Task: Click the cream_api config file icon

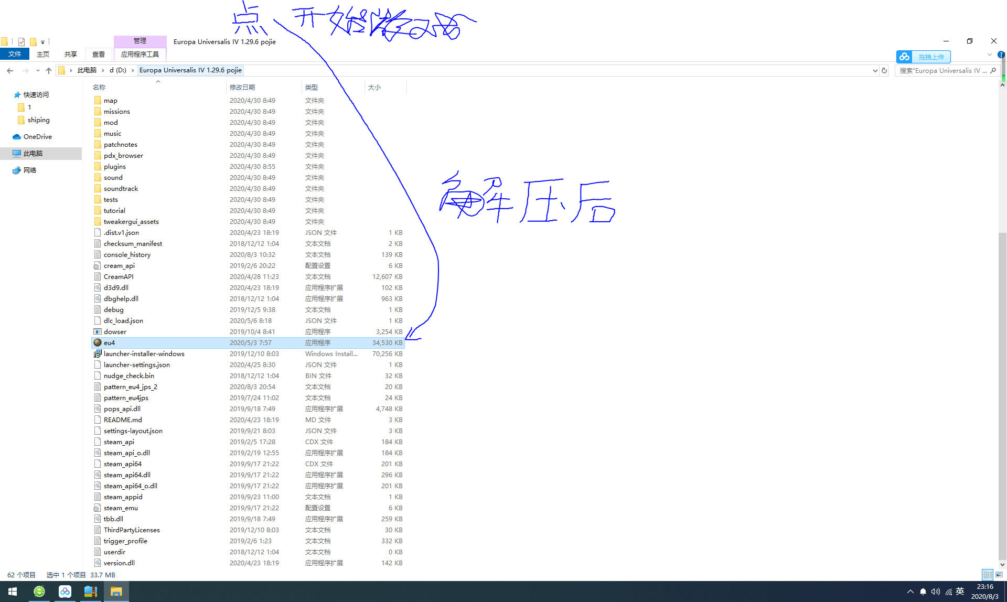Action: (x=98, y=265)
